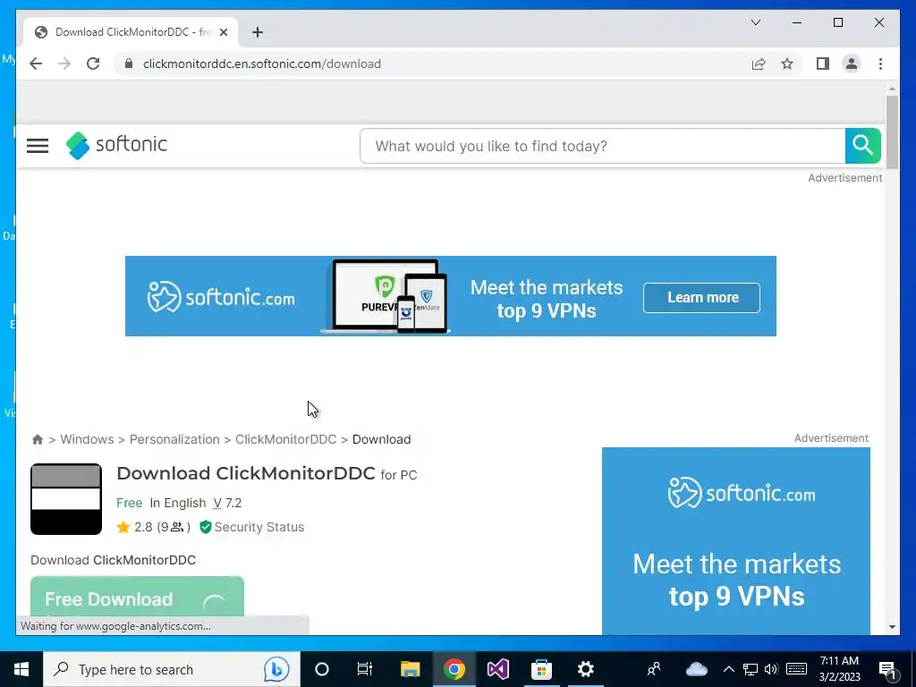916x687 pixels.
Task: Click the scrollbar down arrow
Action: coord(892,627)
